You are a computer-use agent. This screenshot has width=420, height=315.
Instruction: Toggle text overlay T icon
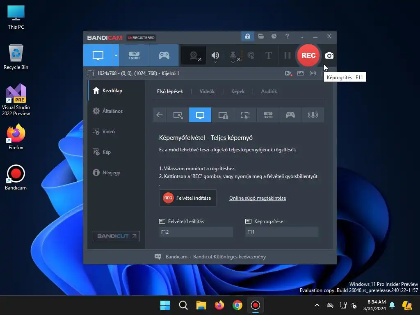pos(268,55)
